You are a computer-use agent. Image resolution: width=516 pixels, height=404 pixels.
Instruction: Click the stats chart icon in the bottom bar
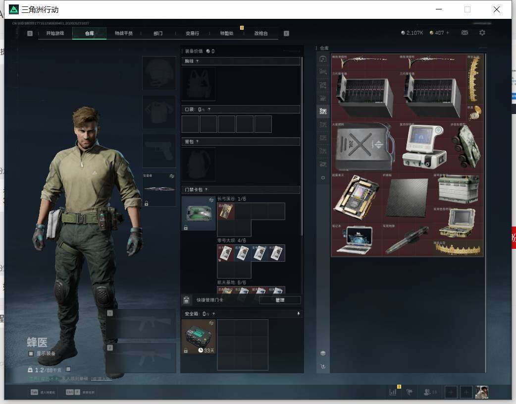(393, 392)
